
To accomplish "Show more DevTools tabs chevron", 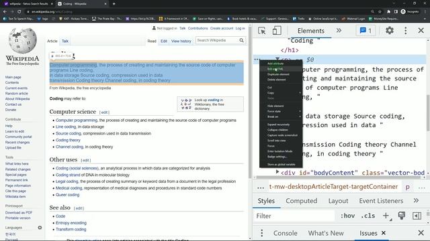I will 339,30.
